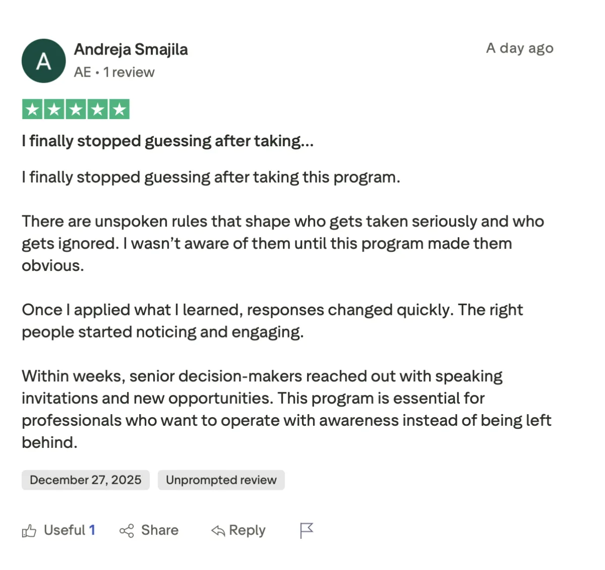Click the thumbs-up Useful icon
Screen dimensions: 605x570
[30, 530]
